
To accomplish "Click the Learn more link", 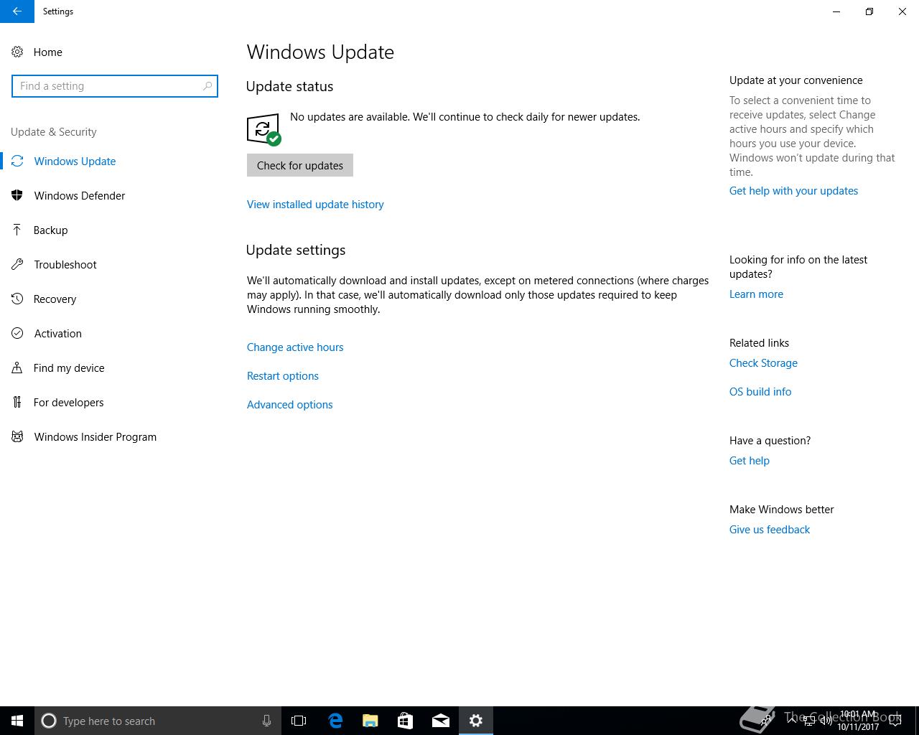I will [756, 294].
